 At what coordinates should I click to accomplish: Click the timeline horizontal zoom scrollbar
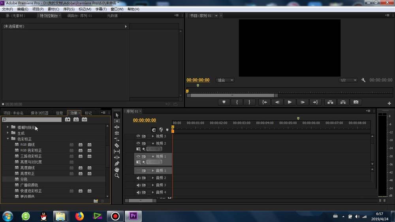click(x=141, y=201)
